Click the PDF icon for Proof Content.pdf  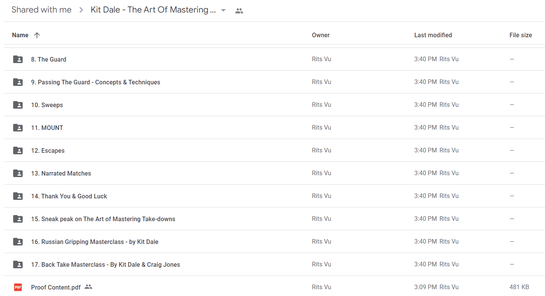point(18,287)
